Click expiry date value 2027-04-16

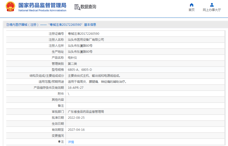pos(76,130)
